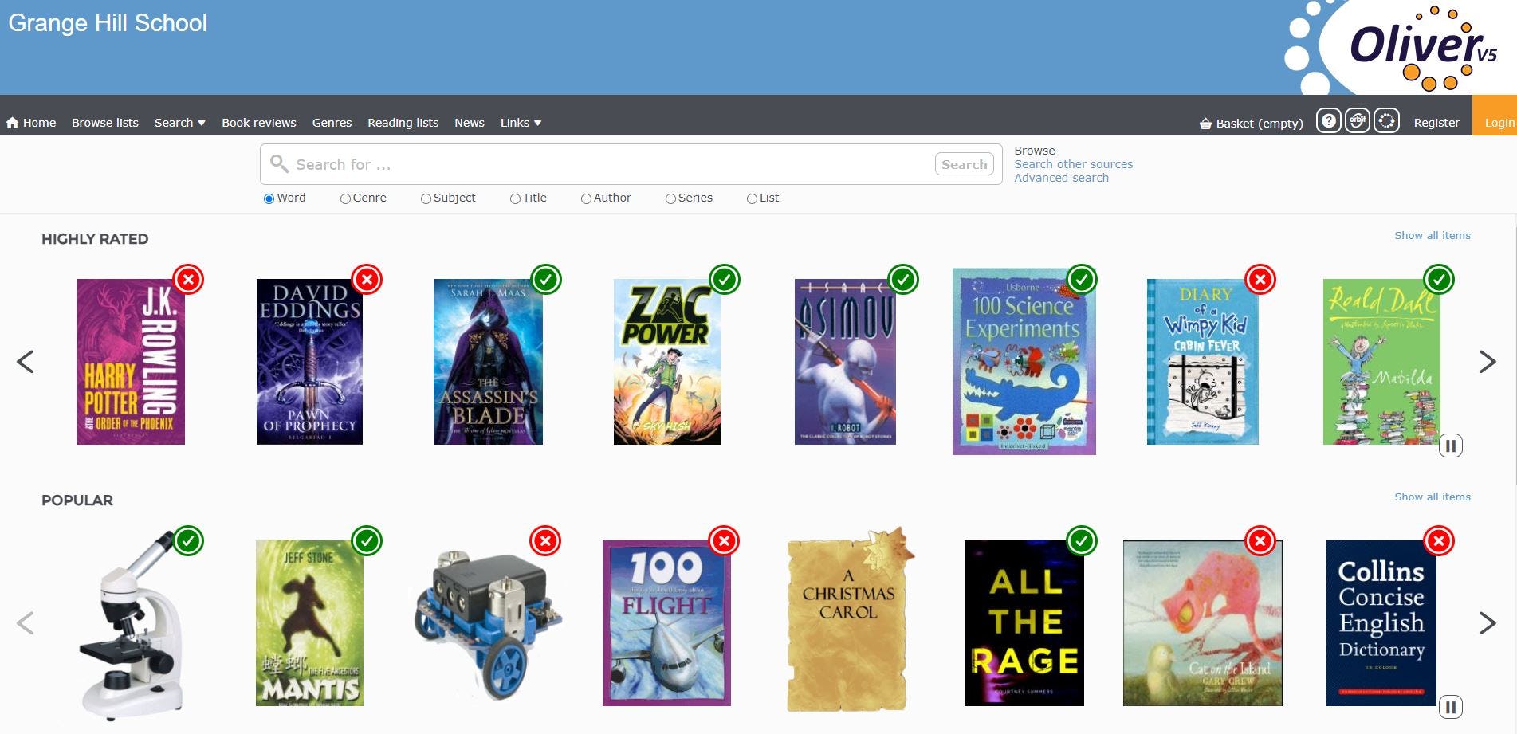Open Collins Concise English Dictionary cover
Image resolution: width=1517 pixels, height=734 pixels.
coord(1381,623)
